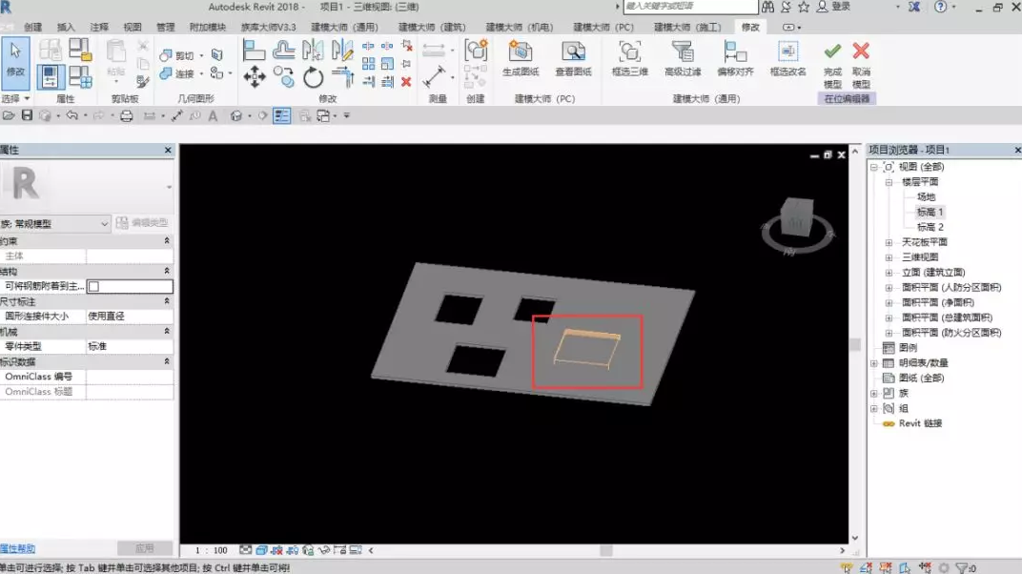Click the Align tool icon
The width and height of the screenshot is (1022, 574).
pyautogui.click(x=254, y=51)
